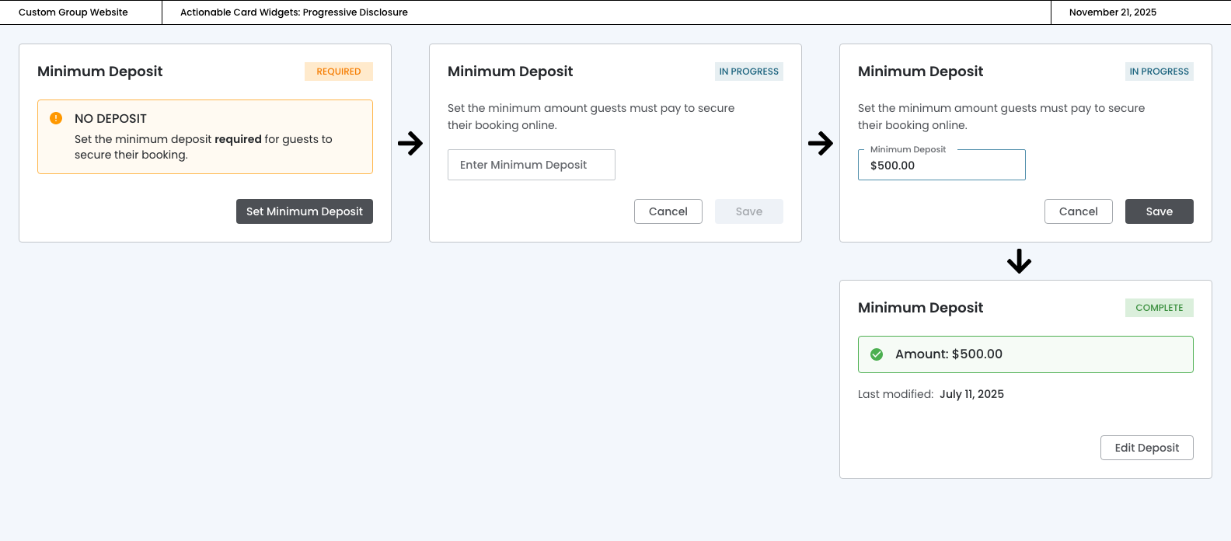Image resolution: width=1231 pixels, height=541 pixels.
Task: Click the November 21, 2025 date in header
Action: 1112,12
